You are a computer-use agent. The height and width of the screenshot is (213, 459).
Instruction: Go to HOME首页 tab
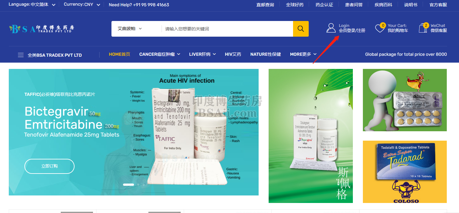click(x=120, y=55)
